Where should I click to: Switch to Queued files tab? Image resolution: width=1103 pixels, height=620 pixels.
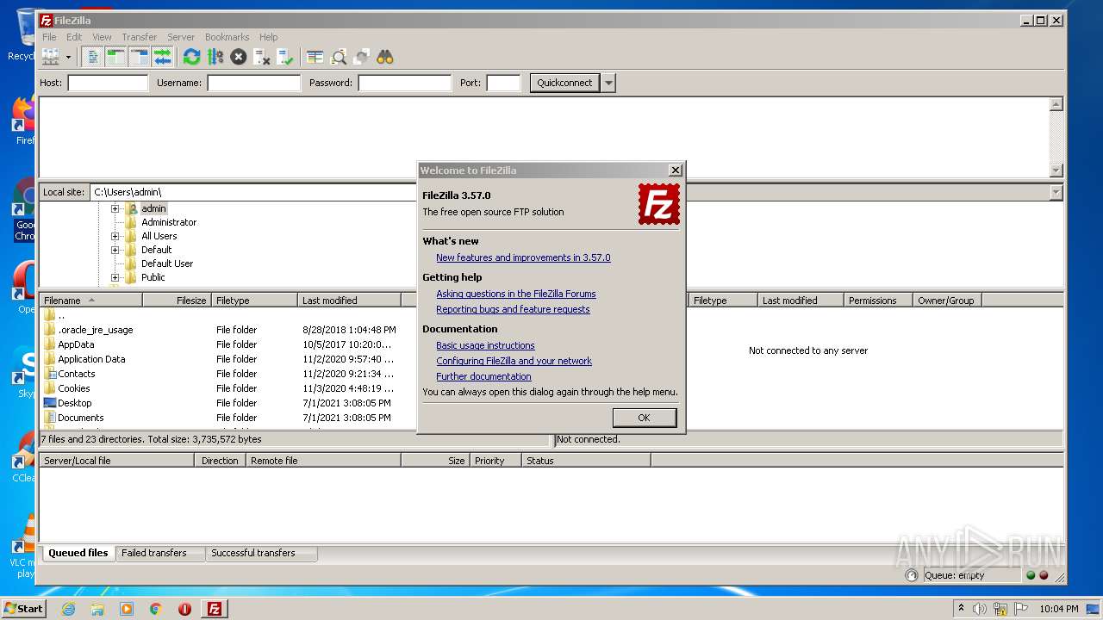click(78, 553)
